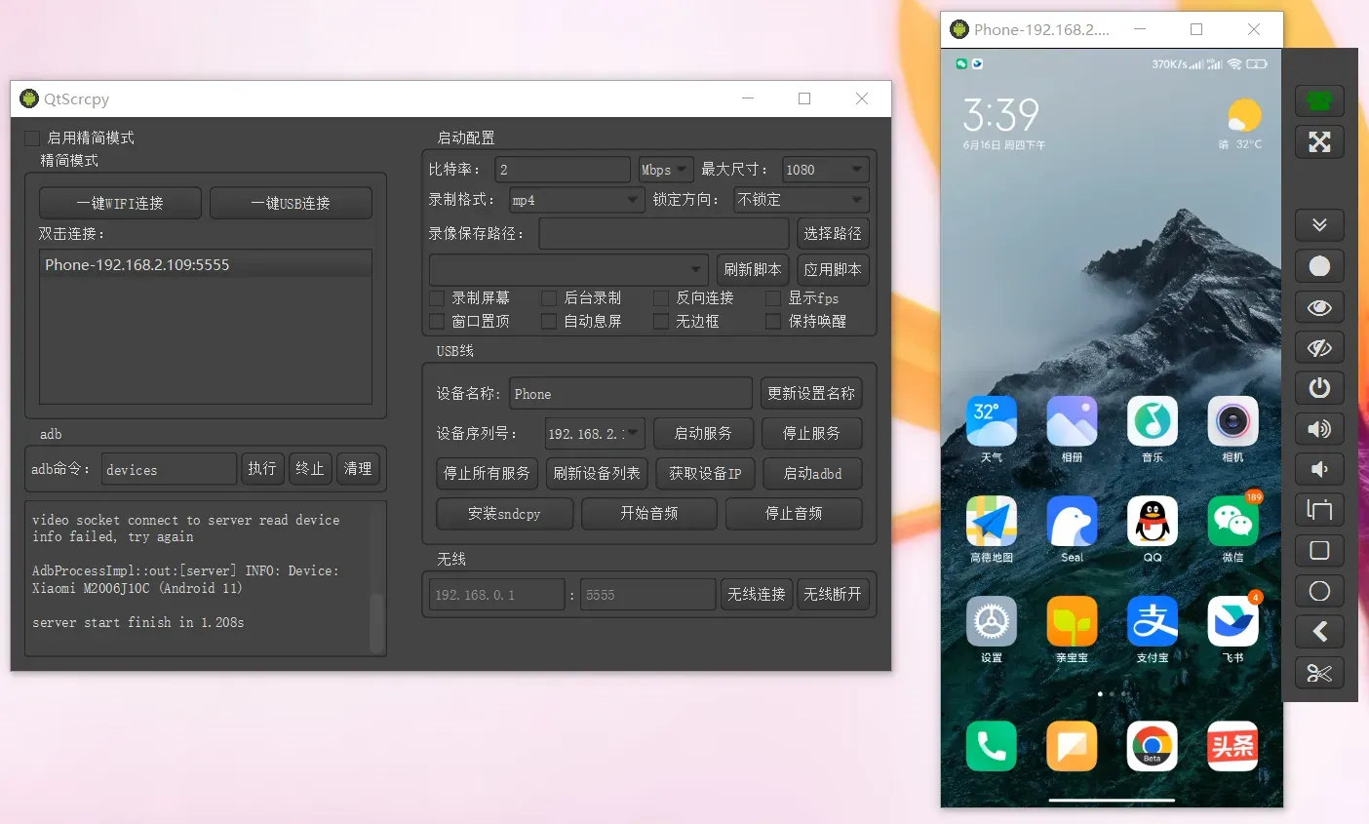The height and width of the screenshot is (824, 1369).
Task: Open 设置 settings app on phone
Action: [x=992, y=622]
